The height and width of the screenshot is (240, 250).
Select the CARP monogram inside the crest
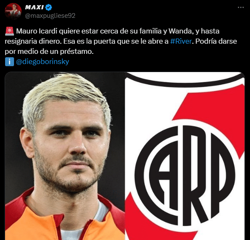point(185,172)
